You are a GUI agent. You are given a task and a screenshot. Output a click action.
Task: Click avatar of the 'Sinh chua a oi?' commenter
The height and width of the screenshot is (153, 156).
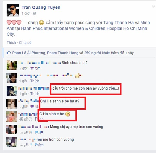click(x=12, y=65)
